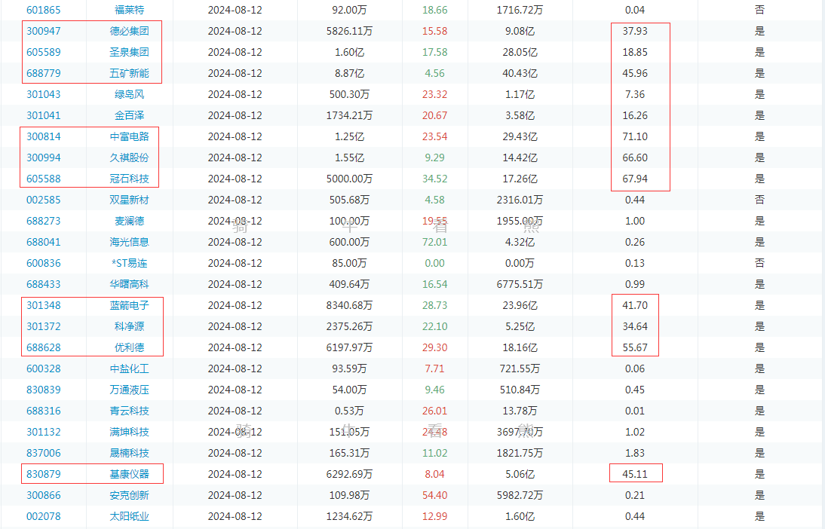Click the 54.40 price value
This screenshot has height=529, width=825.
434,495
